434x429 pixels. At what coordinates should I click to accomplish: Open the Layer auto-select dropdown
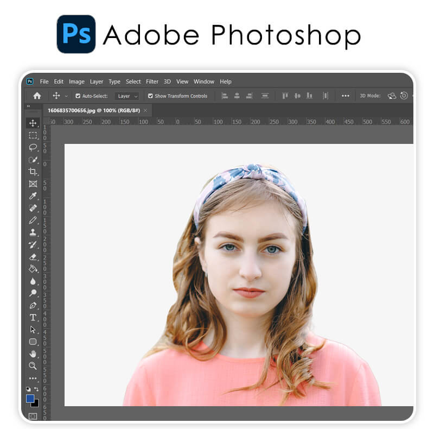(126, 96)
